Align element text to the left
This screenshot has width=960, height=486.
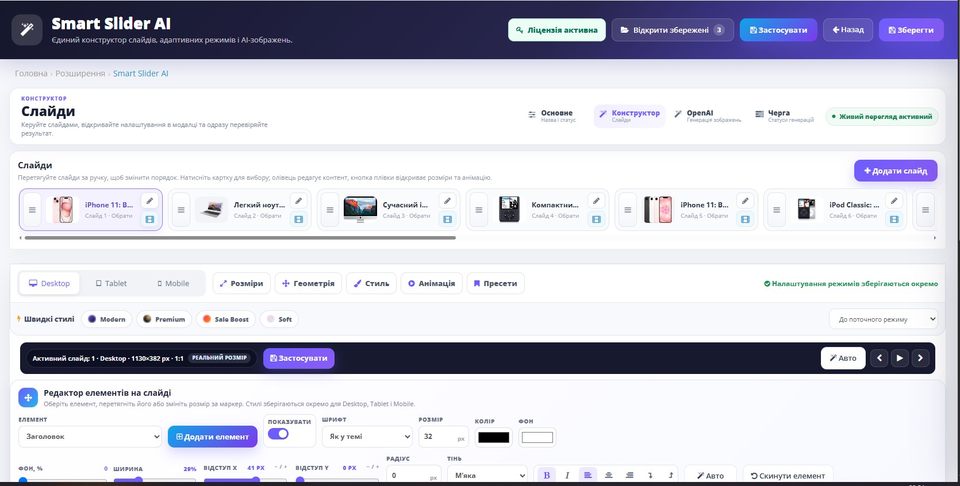pos(588,475)
